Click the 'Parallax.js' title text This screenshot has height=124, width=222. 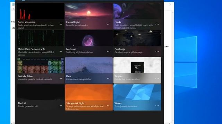pyautogui.click(x=120, y=49)
